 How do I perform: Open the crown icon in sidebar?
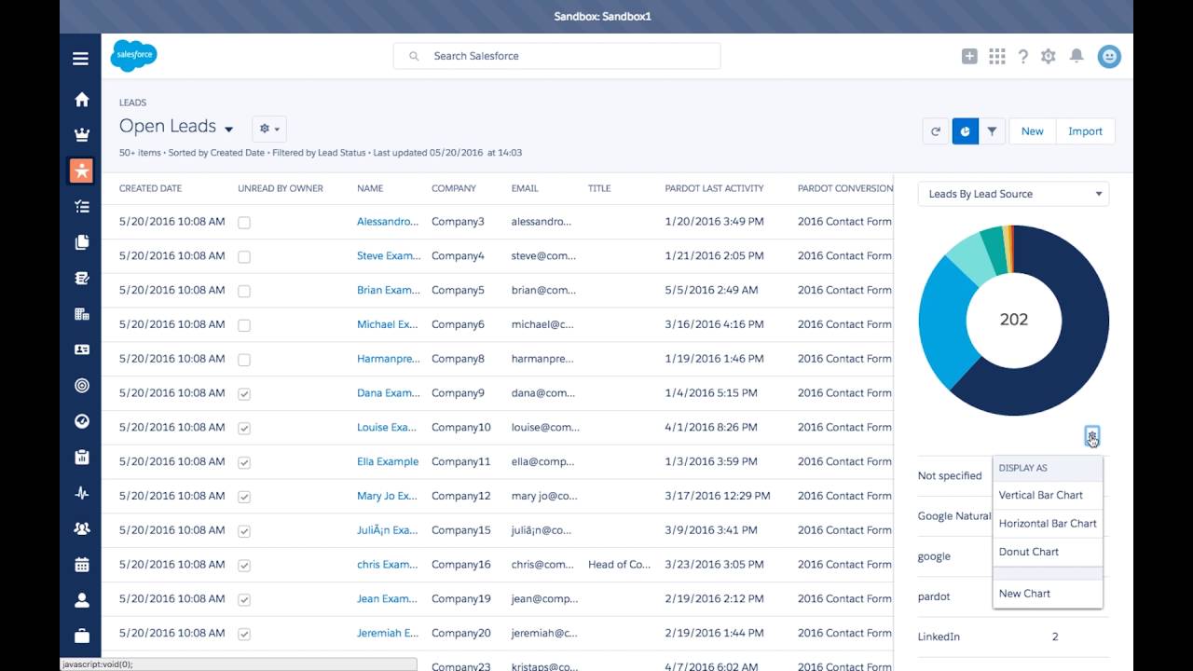coord(82,135)
